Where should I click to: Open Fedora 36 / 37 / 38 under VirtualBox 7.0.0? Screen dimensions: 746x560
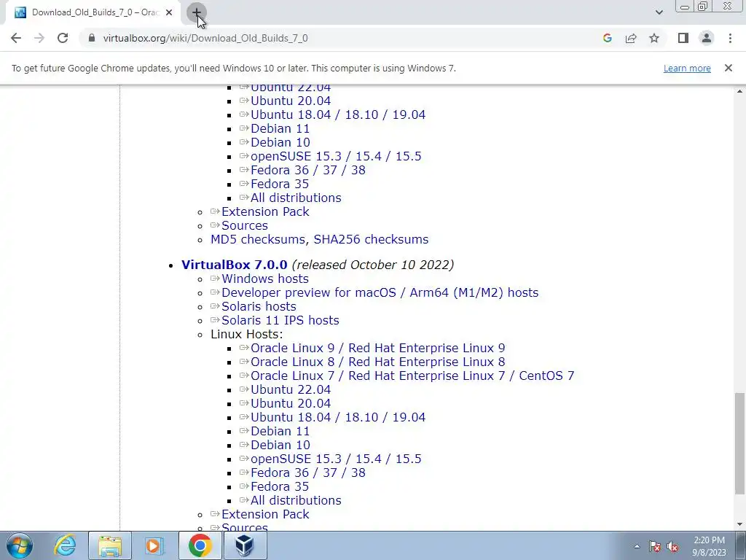308,472
